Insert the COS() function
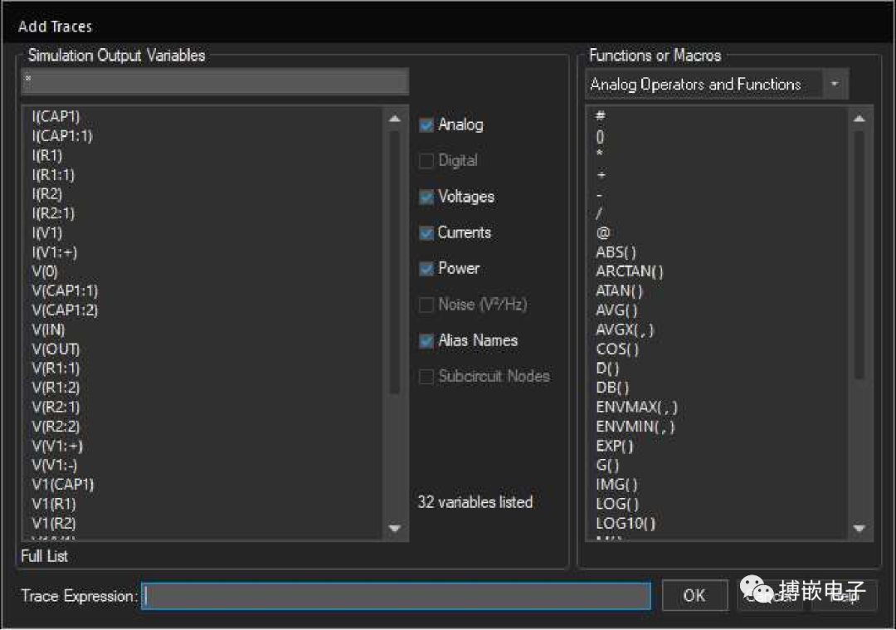The image size is (896, 630). coord(618,350)
